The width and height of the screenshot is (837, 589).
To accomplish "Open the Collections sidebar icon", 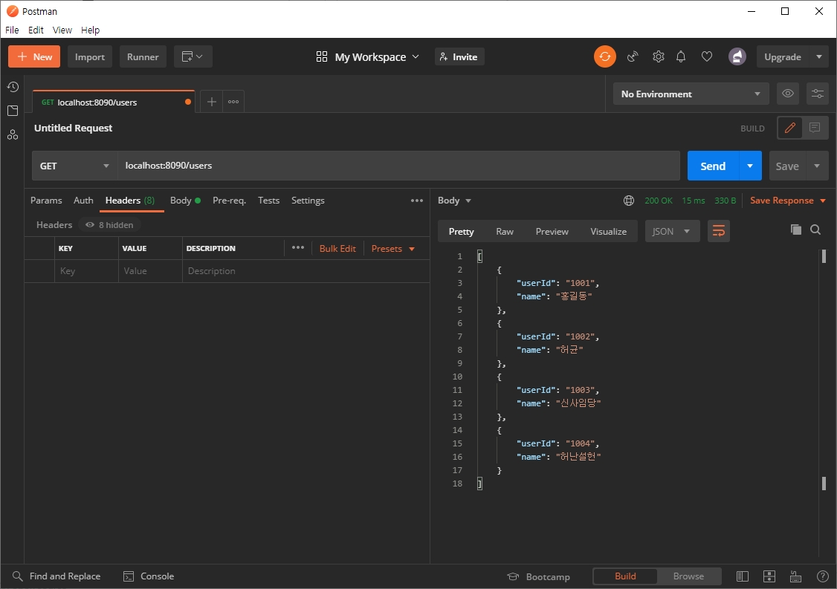I will [x=13, y=111].
